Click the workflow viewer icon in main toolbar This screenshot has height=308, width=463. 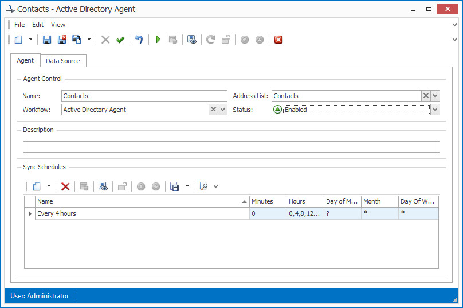[192, 40]
